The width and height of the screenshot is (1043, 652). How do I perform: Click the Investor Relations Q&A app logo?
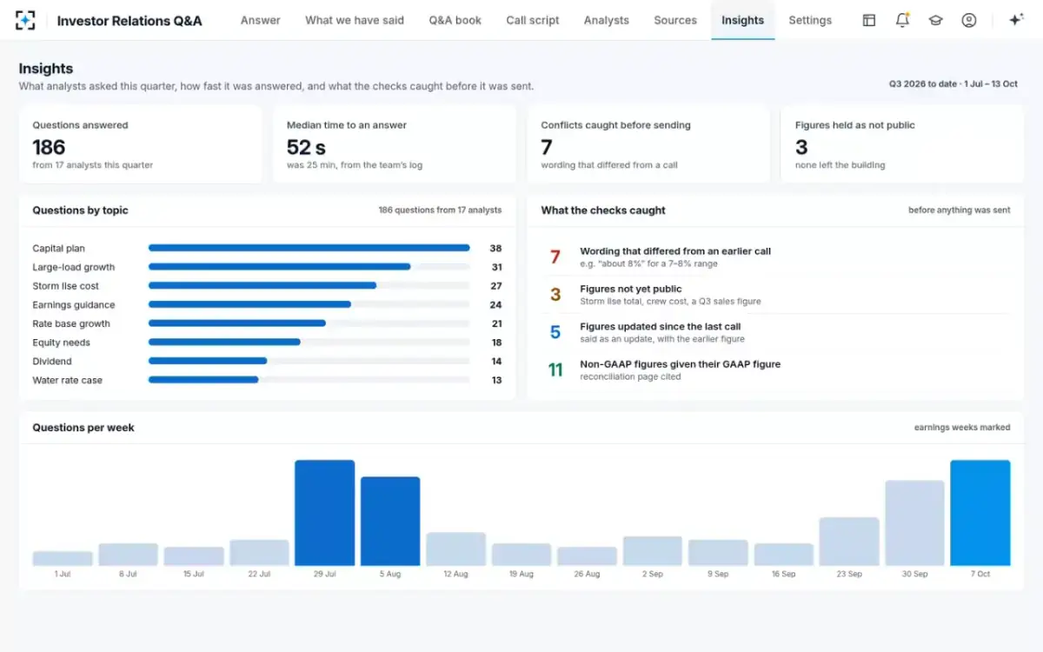25,20
